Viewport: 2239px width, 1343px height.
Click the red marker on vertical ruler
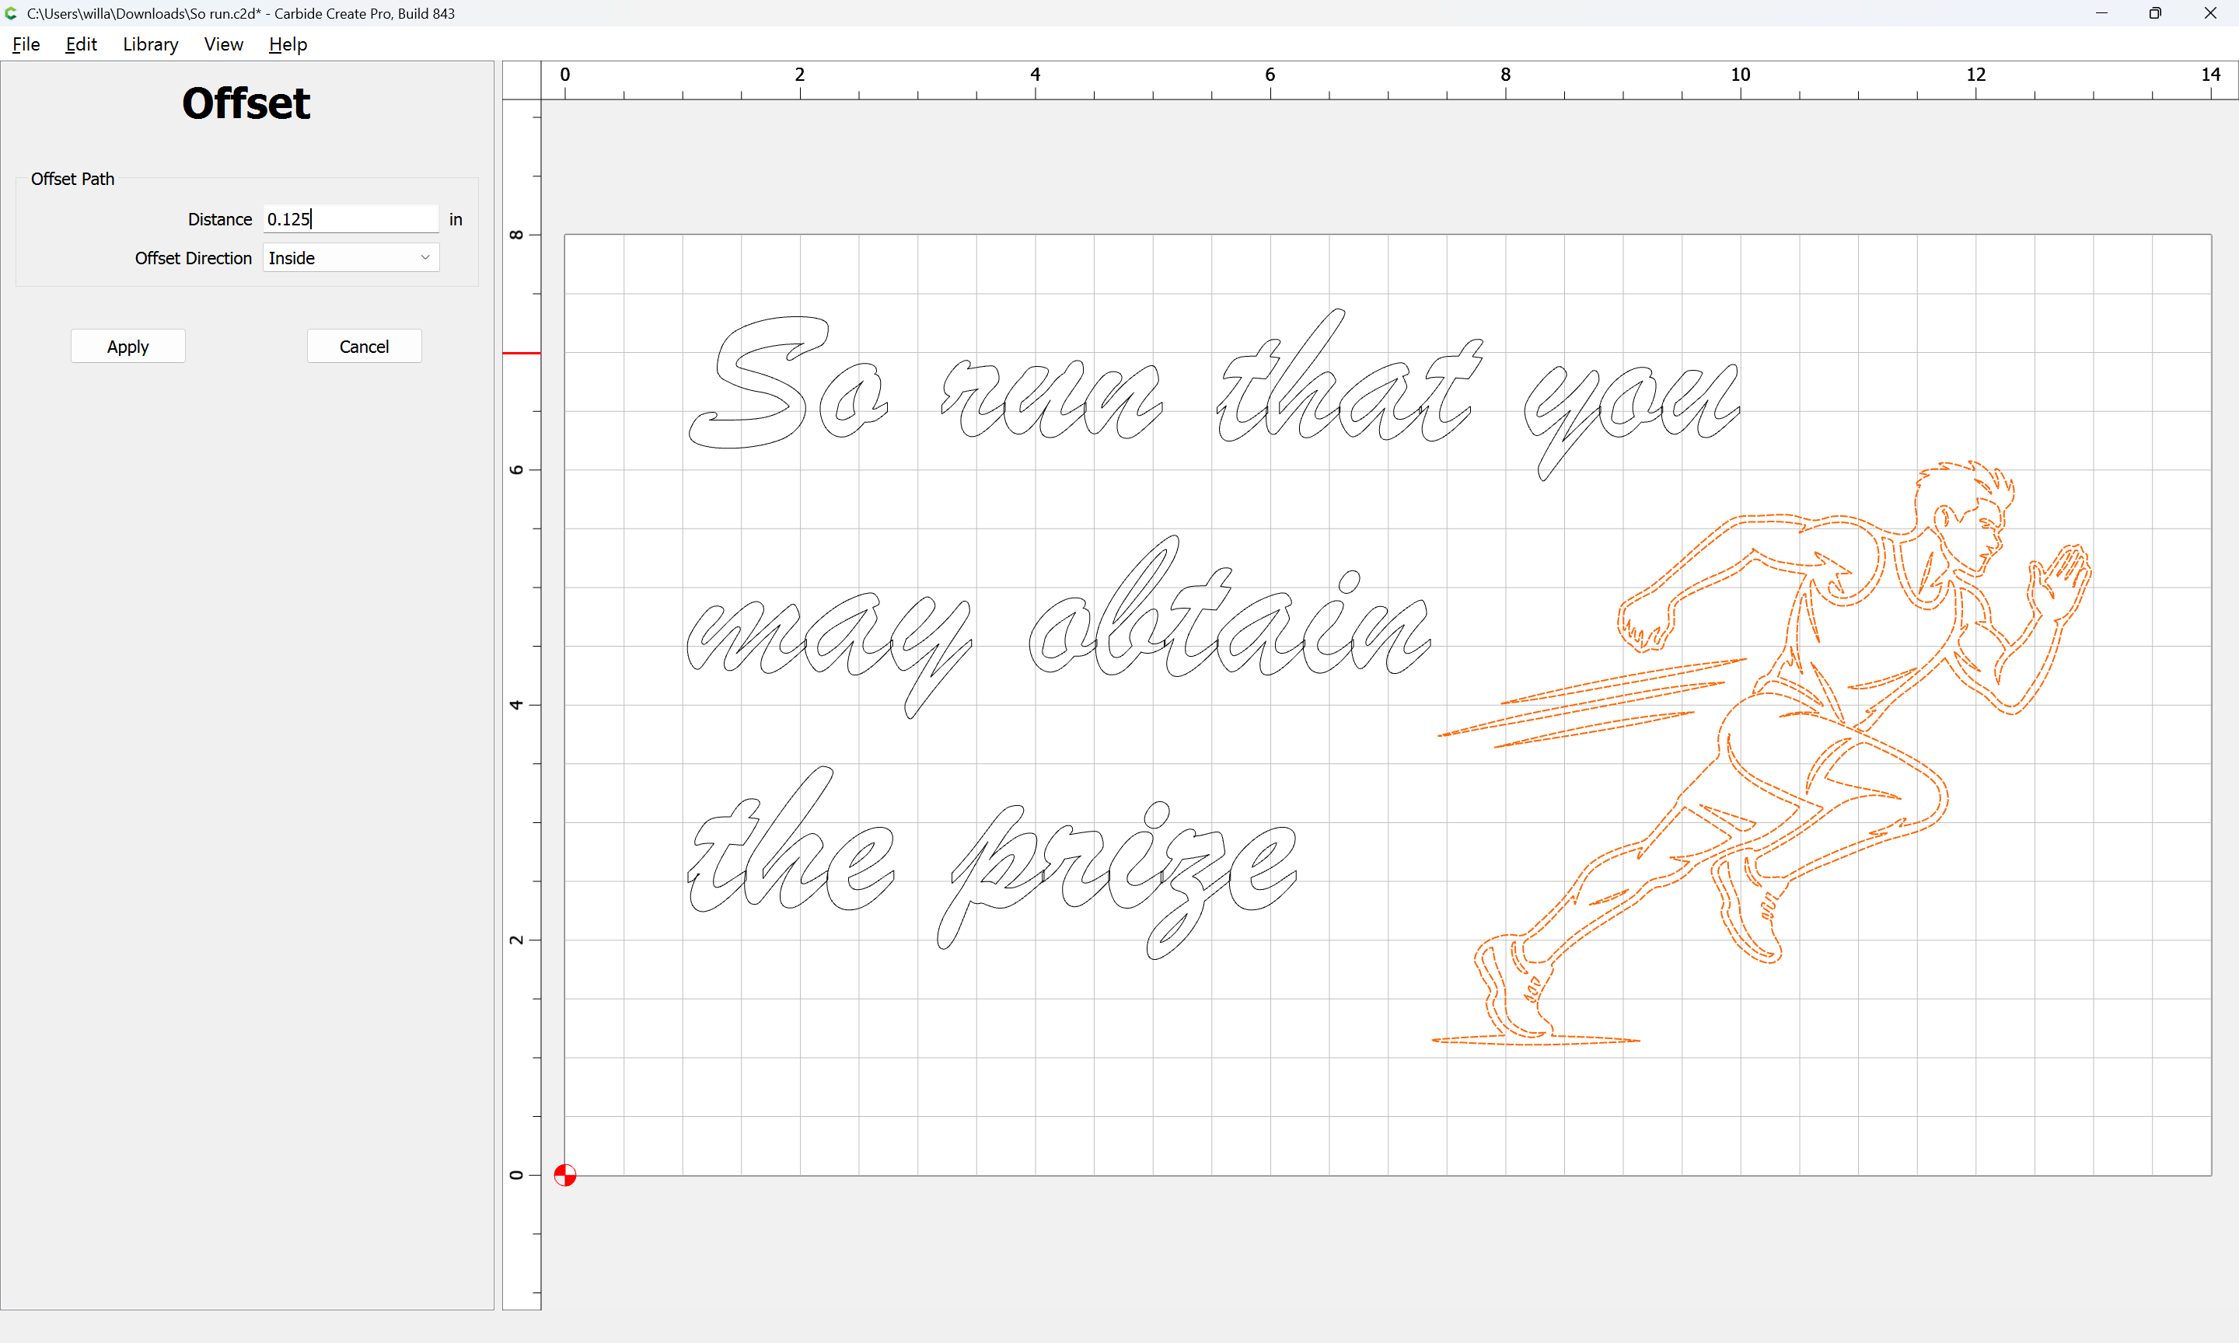[x=522, y=353]
